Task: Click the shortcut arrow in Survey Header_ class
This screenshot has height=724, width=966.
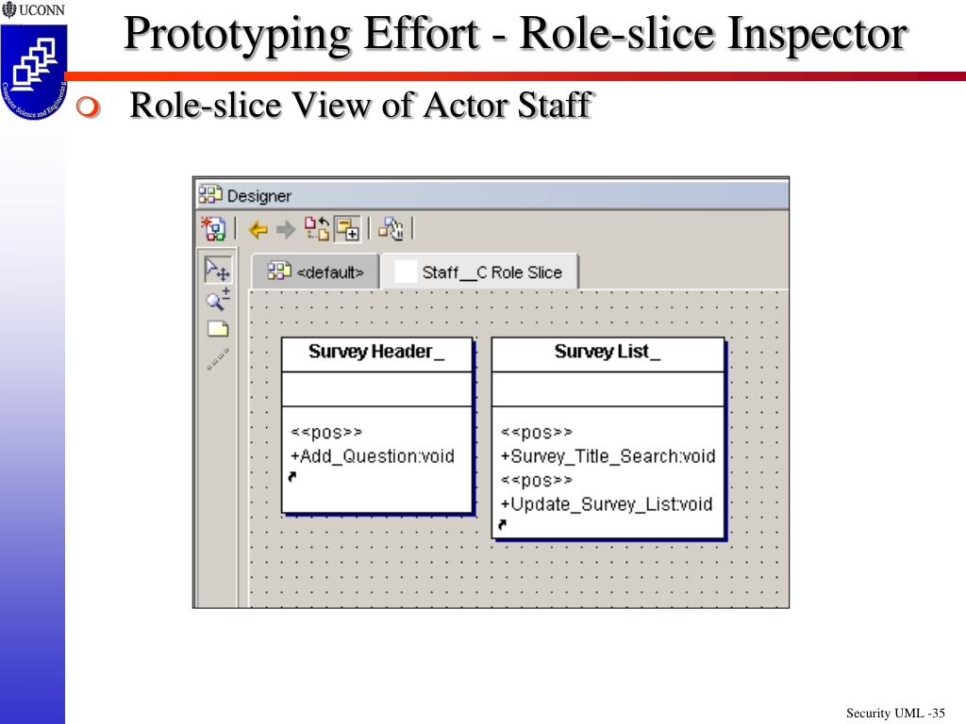Action: tap(292, 476)
